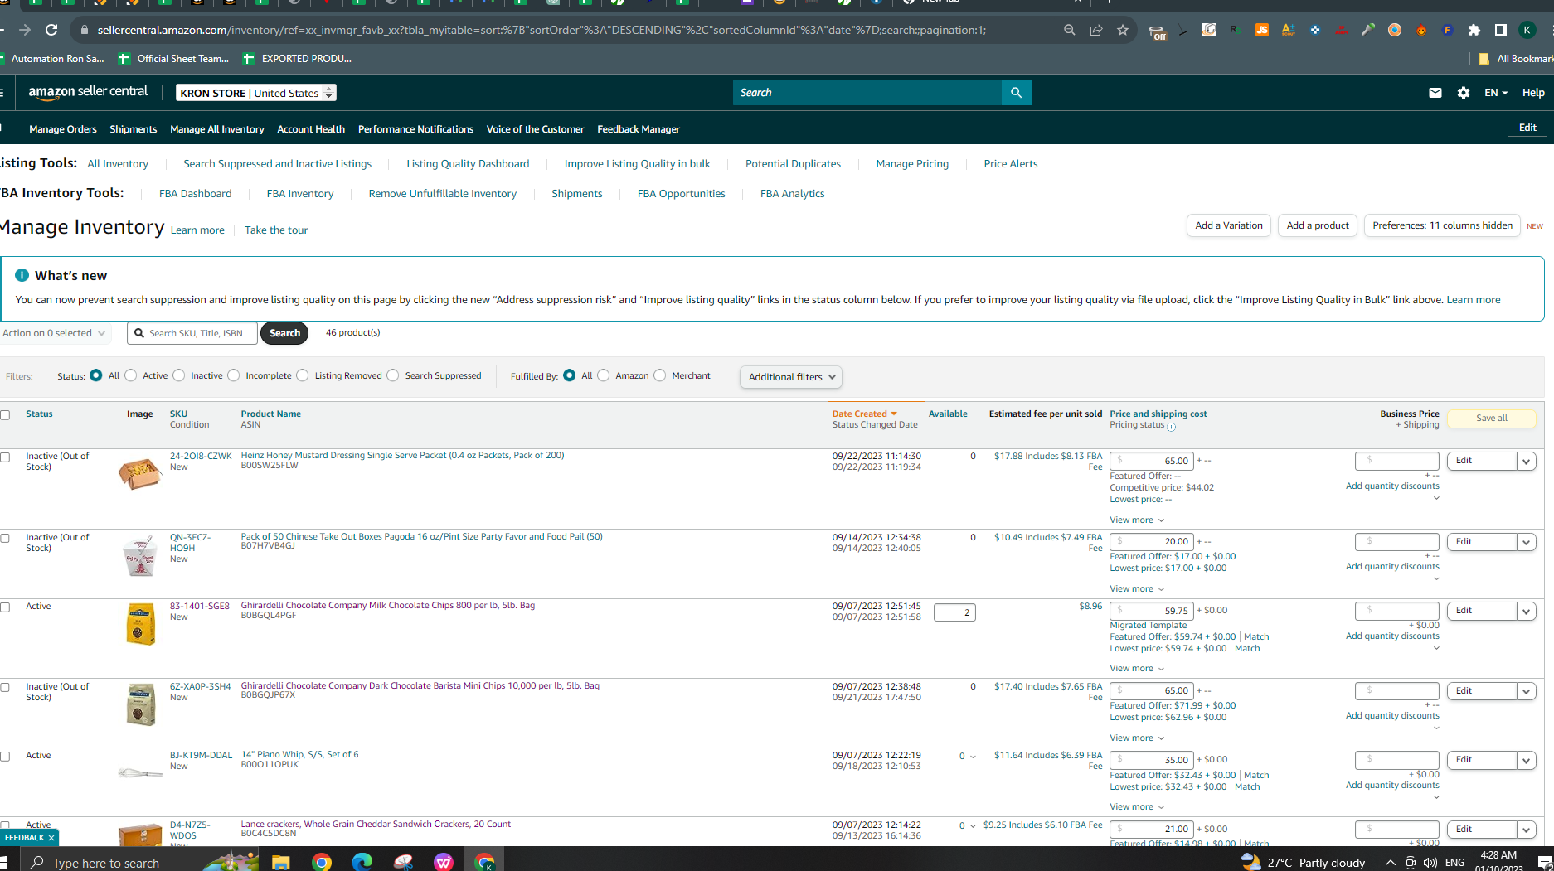Open the Manage Pricing link
This screenshot has width=1554, height=871.
(x=912, y=164)
